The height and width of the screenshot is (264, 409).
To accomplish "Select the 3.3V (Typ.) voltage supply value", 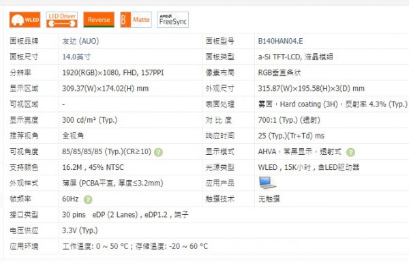I will pos(80,231).
